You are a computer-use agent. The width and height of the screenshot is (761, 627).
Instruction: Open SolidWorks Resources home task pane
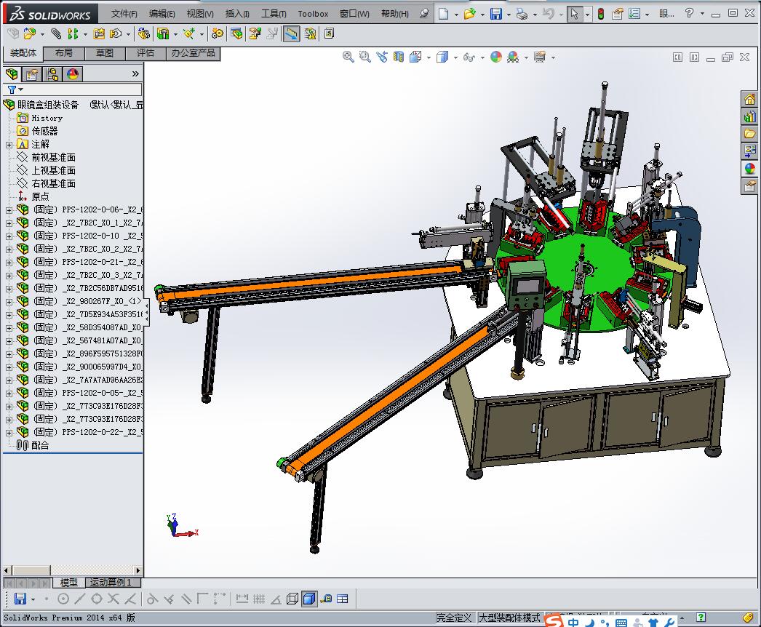(750, 100)
